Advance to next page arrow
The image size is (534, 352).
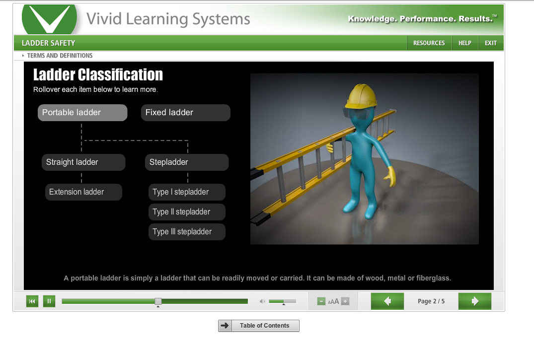(474, 301)
